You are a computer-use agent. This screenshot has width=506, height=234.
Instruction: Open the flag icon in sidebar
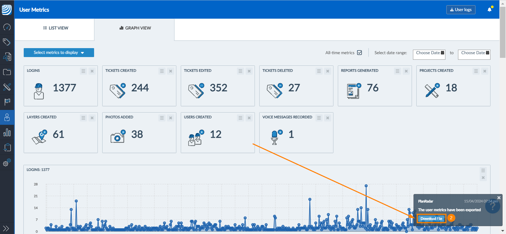(x=7, y=102)
